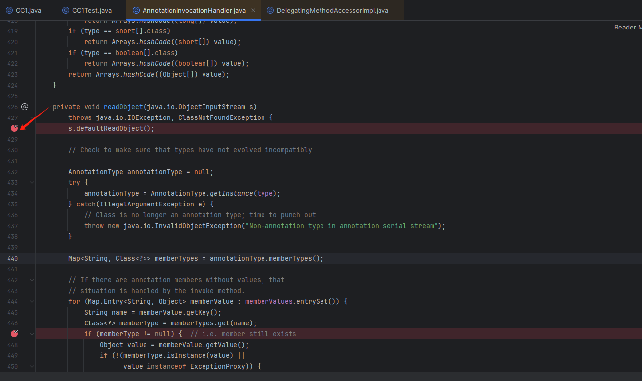Click ObjectInputStream parameter type on line 426

click(x=212, y=107)
